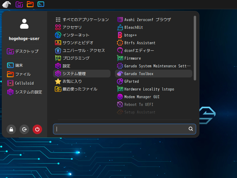Select the お気に入り category
The width and height of the screenshot is (237, 178).
pyautogui.click(x=82, y=81)
